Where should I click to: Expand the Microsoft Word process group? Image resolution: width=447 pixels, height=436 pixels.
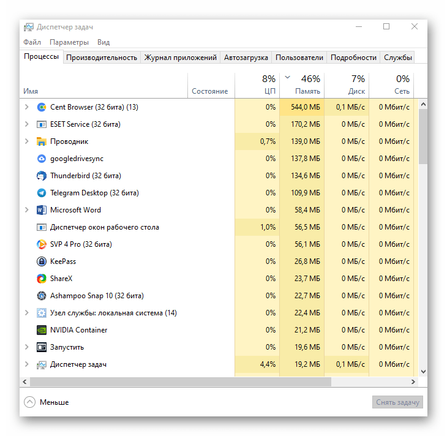[x=27, y=210]
